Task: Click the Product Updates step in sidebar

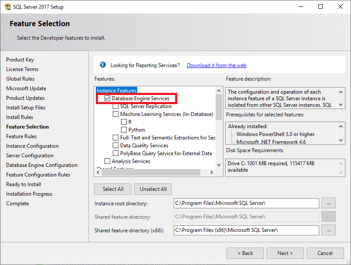Action: (x=25, y=98)
